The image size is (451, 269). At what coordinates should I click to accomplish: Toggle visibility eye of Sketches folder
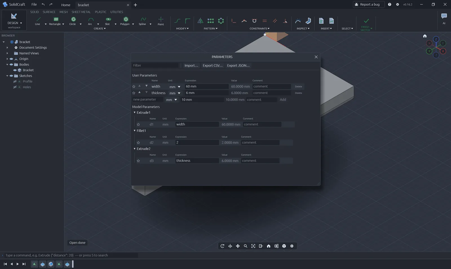click(x=11, y=76)
